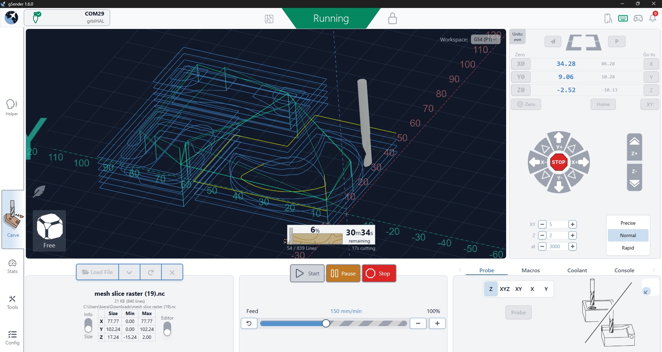This screenshot has width=662, height=352.
Task: Open the gamepad controller icon
Action: [x=638, y=18]
